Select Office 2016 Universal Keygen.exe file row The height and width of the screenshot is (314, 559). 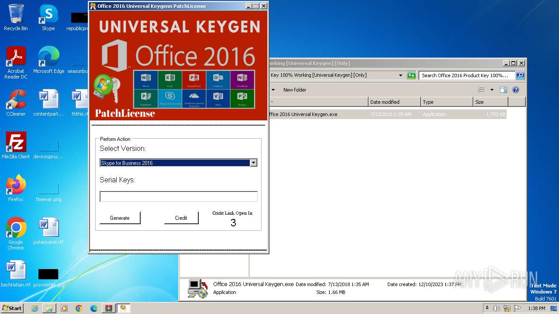(x=387, y=114)
